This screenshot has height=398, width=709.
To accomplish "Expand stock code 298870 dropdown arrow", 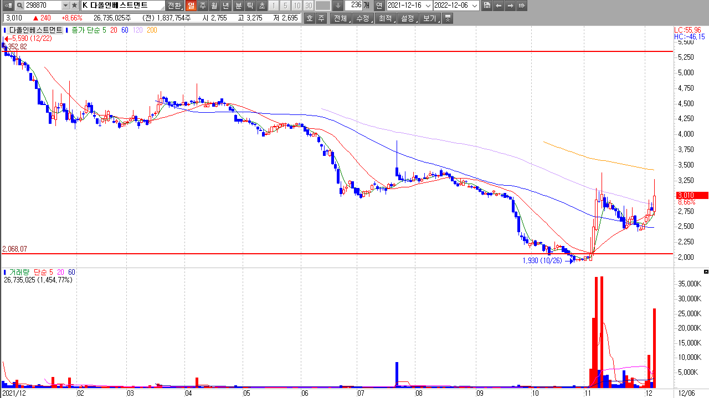I will (65, 6).
